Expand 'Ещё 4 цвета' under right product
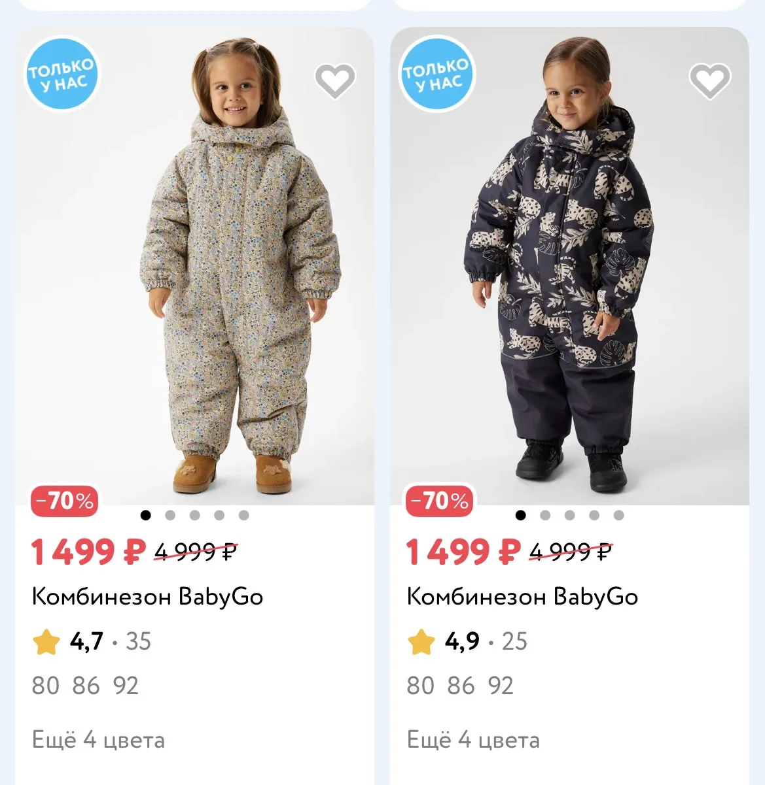Viewport: 765px width, 785px height. [473, 740]
